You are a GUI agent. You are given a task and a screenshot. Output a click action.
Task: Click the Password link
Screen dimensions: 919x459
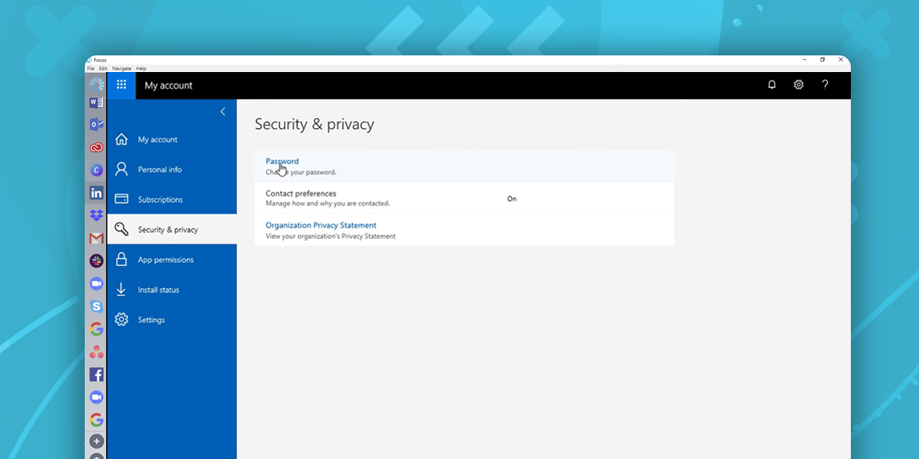[282, 161]
